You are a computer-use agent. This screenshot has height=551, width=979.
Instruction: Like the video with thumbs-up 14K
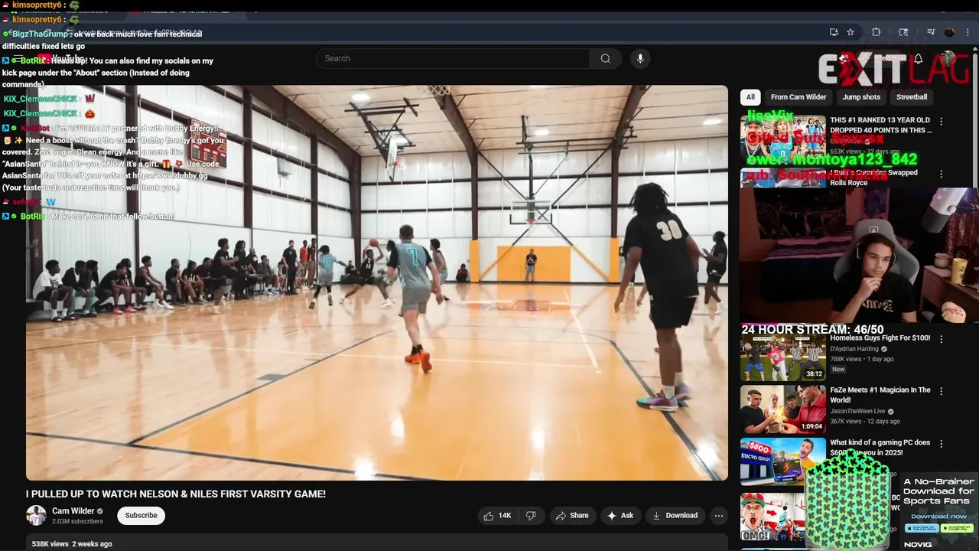tap(497, 516)
